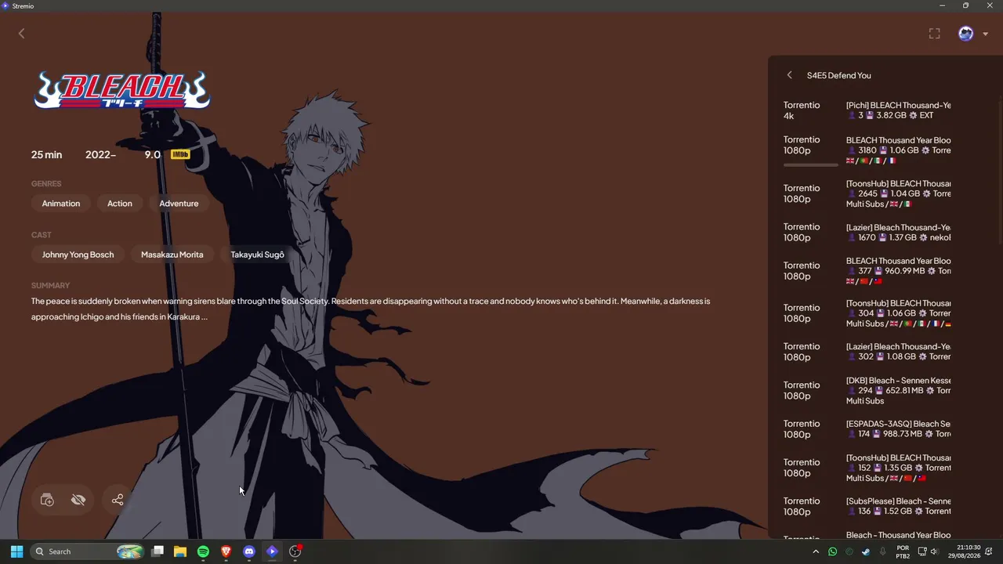
Task: Open cast member Johnny Yong Bosch
Action: [78, 255]
